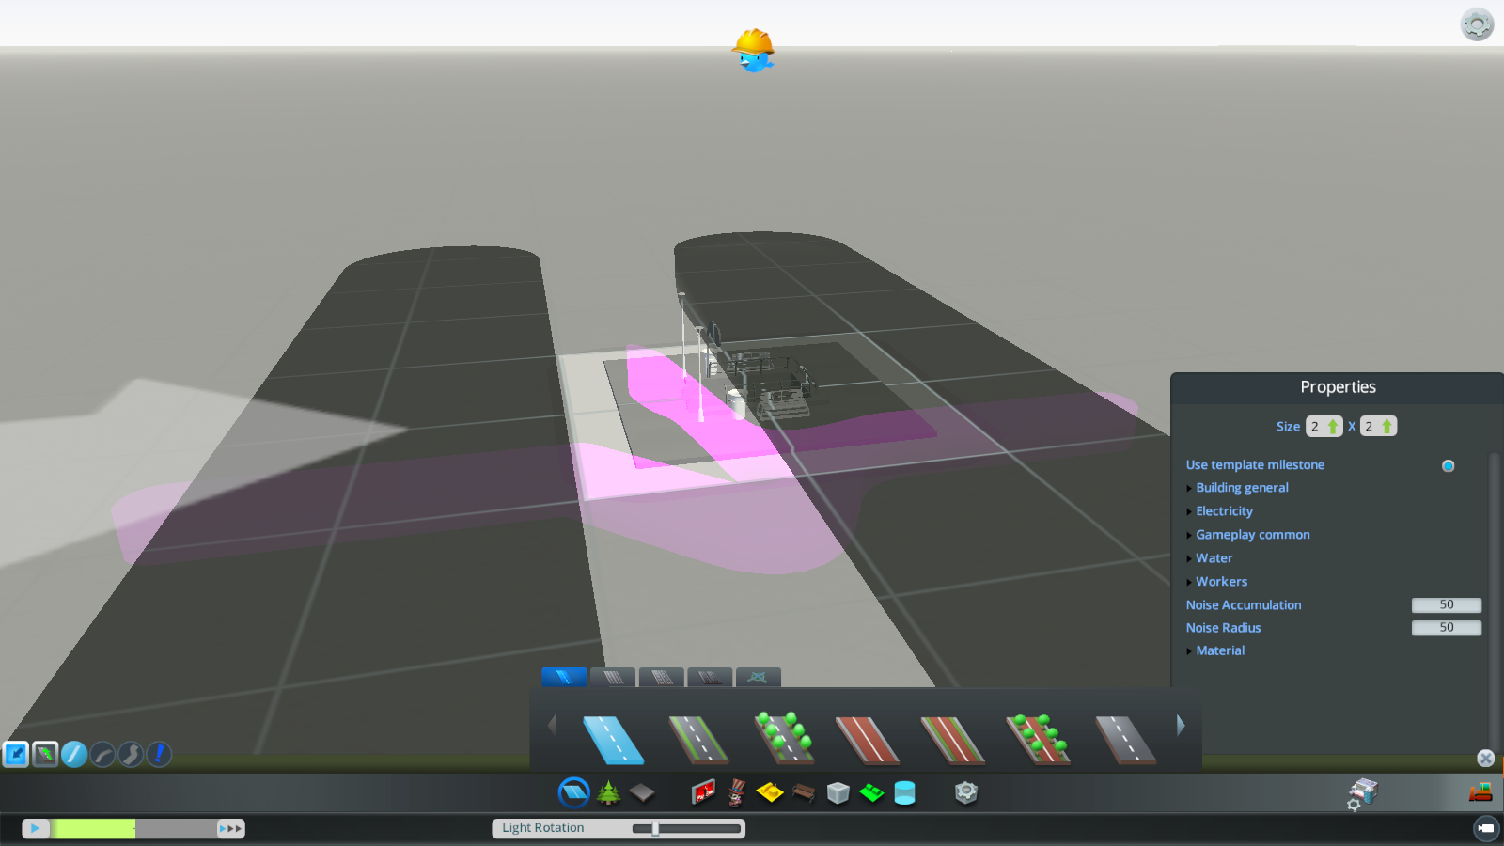
Task: Open asset properties building icon
Action: point(1361,793)
